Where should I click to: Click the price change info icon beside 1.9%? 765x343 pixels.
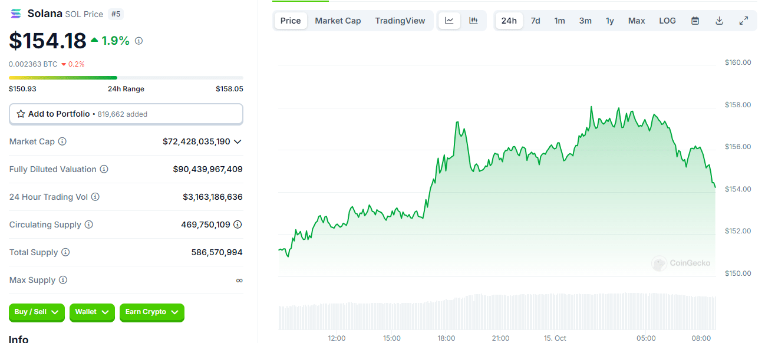click(x=139, y=41)
